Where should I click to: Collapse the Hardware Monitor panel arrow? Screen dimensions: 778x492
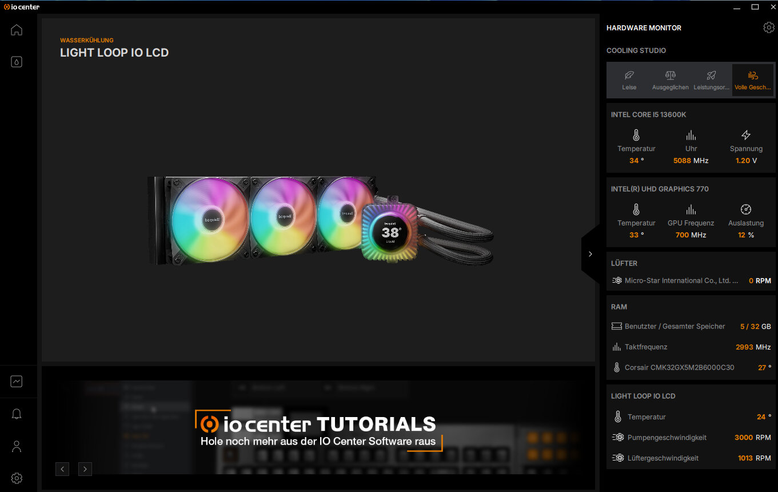591,254
